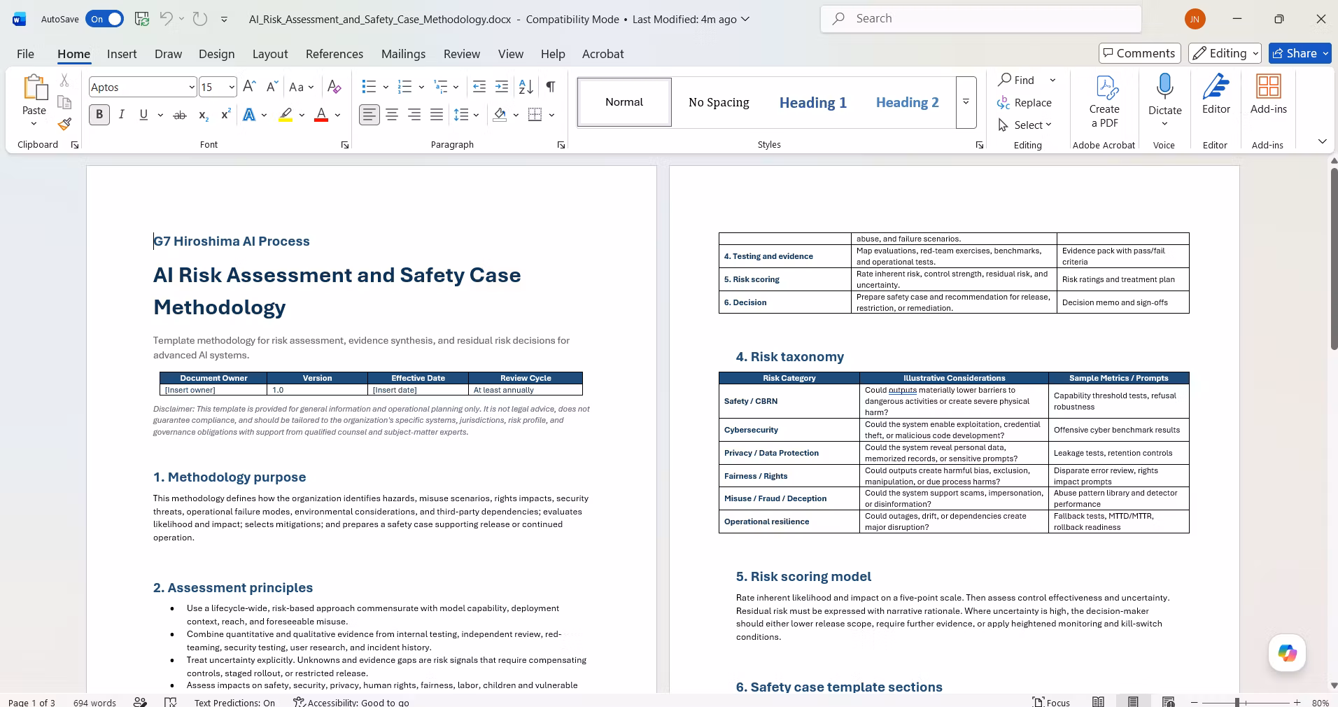Clear all formatting icon
1338x707 pixels.
[x=334, y=87]
